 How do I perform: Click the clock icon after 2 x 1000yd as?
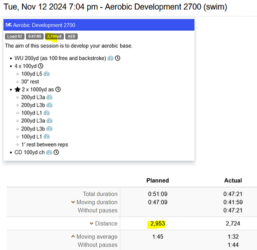point(58,89)
